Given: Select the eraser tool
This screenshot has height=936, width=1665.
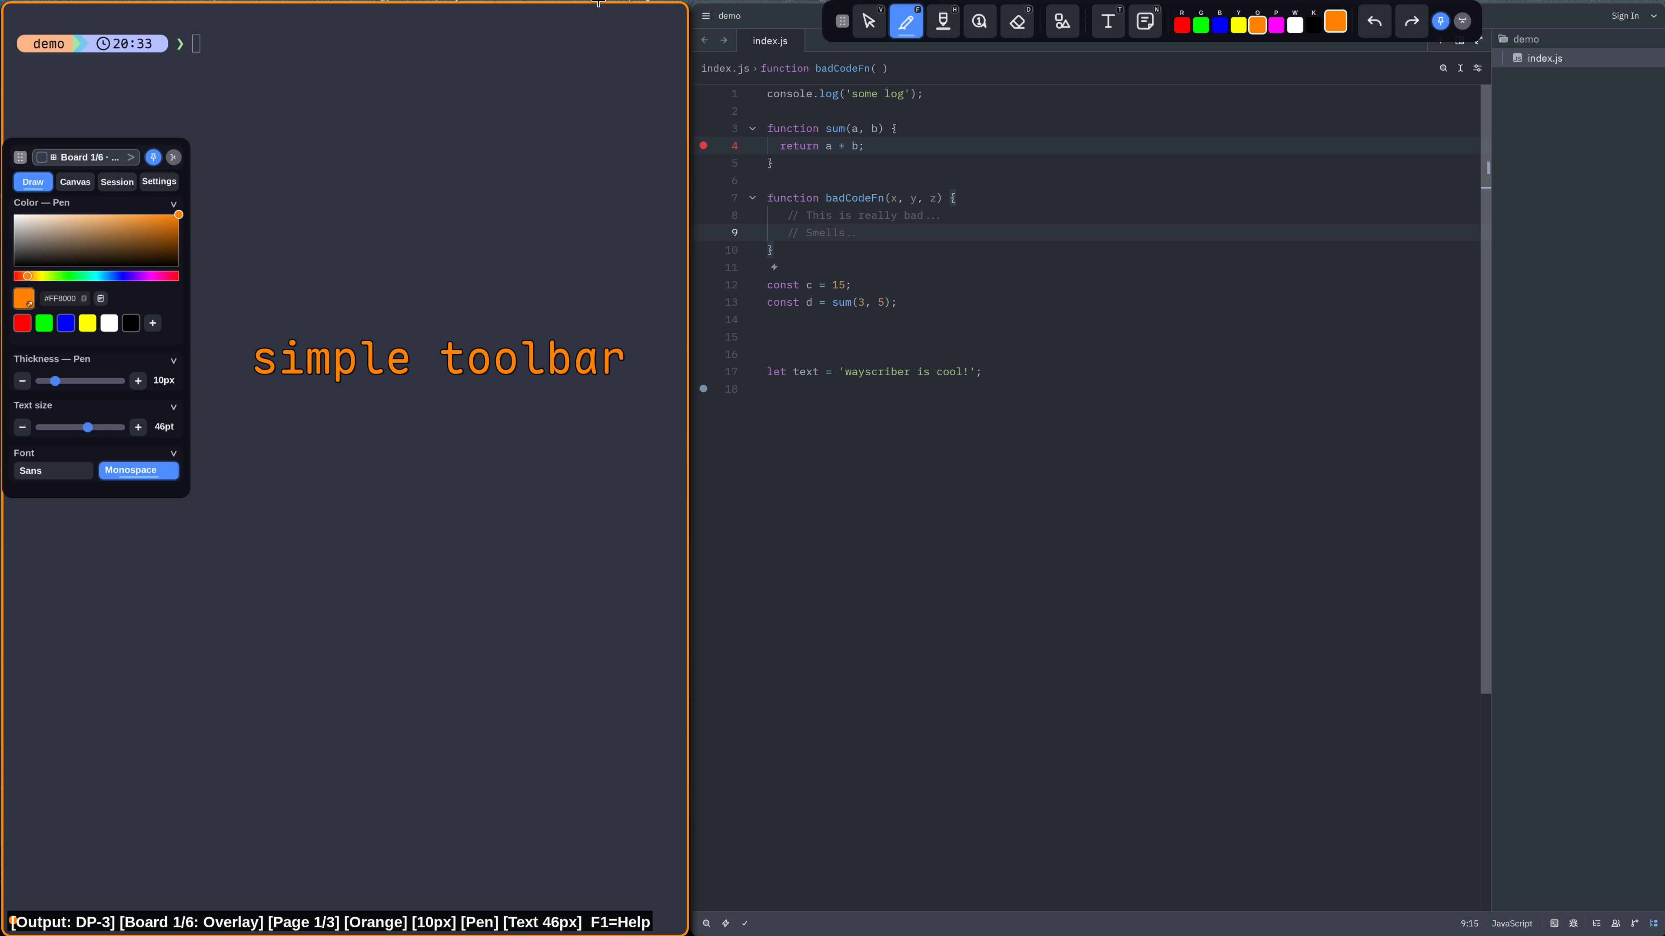Looking at the screenshot, I should pos(1017,21).
